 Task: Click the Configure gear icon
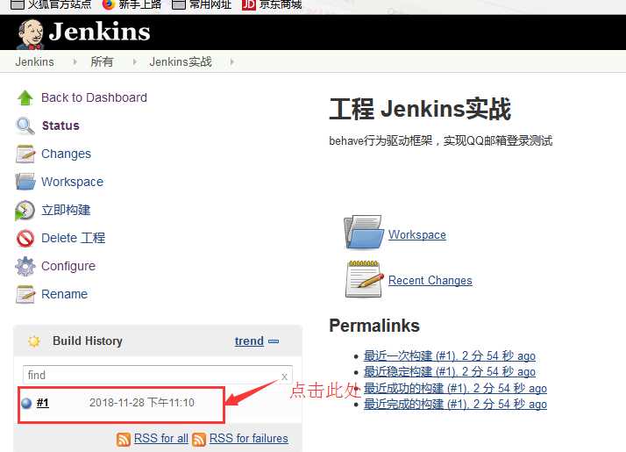pos(25,266)
